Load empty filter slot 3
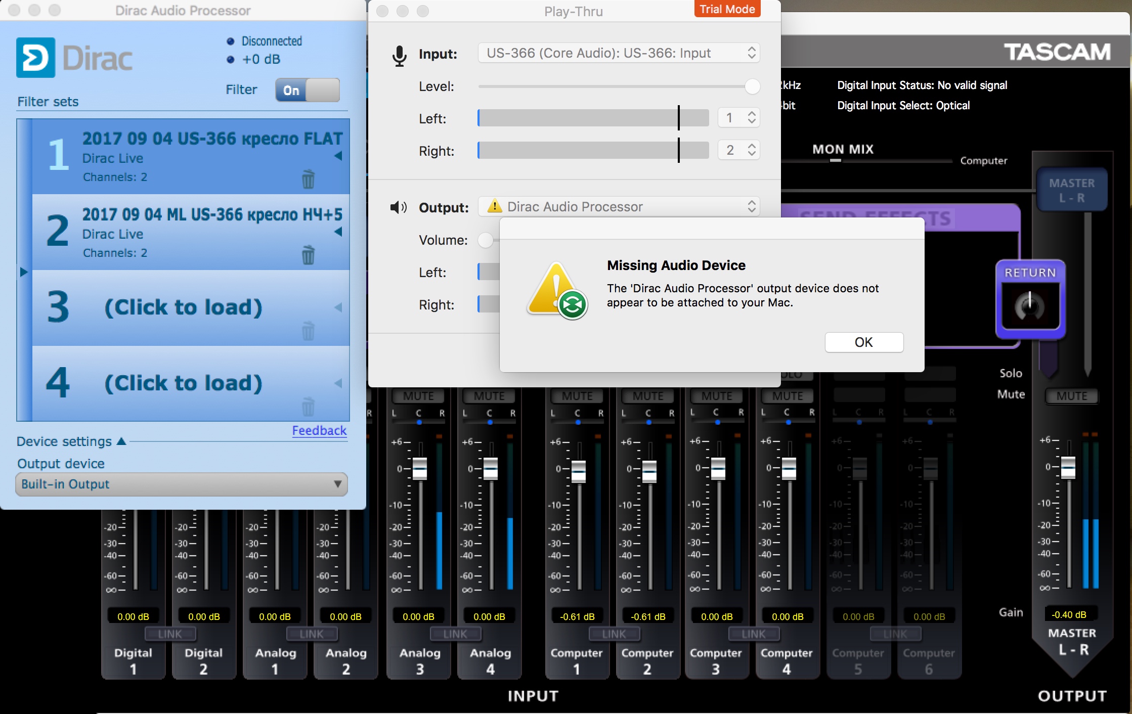The image size is (1132, 714). click(183, 307)
